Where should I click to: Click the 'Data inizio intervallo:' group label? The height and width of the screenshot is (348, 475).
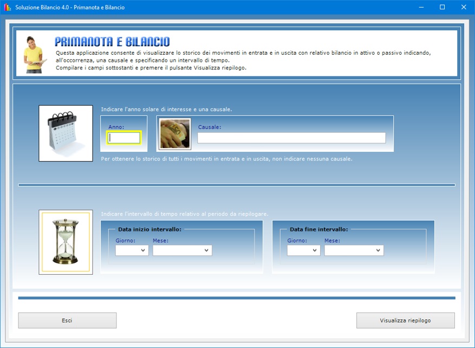pos(149,229)
